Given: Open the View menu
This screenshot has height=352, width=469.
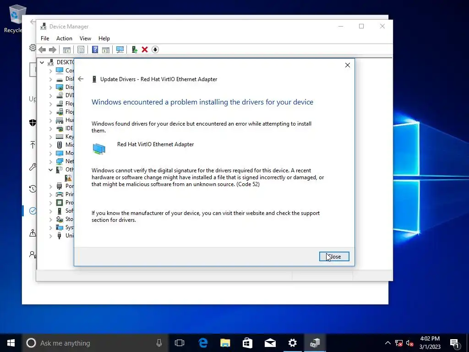Looking at the screenshot, I should [x=85, y=38].
